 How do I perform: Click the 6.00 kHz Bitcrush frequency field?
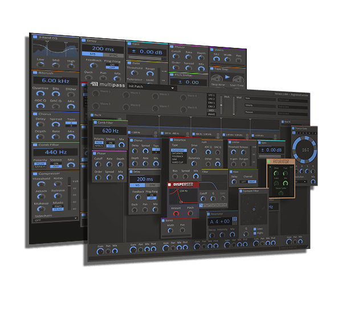(55, 80)
